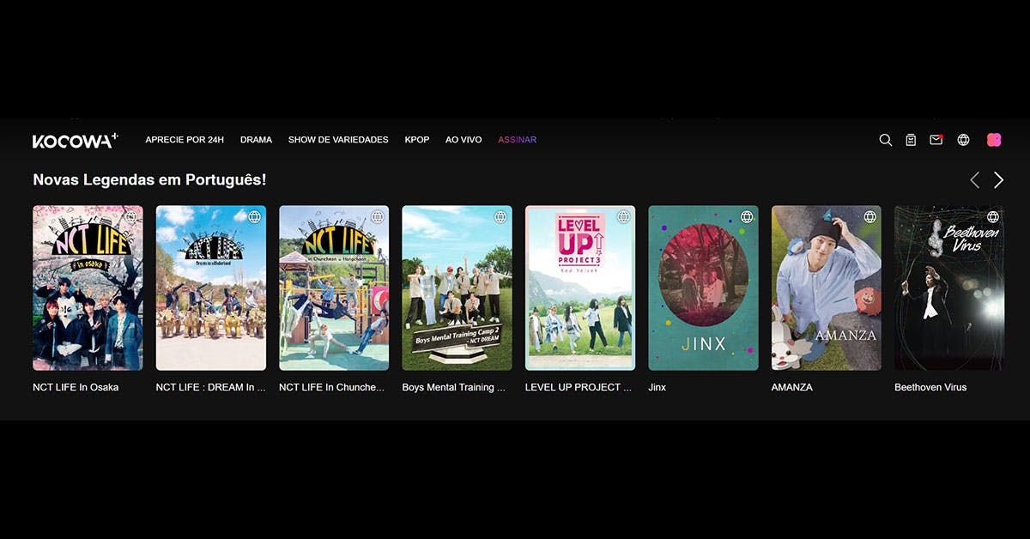Open the Beethoven Virus poster thumbnail

[949, 288]
